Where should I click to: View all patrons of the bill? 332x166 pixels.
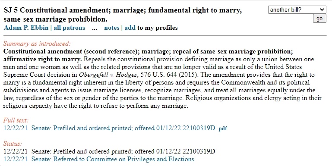69,28
